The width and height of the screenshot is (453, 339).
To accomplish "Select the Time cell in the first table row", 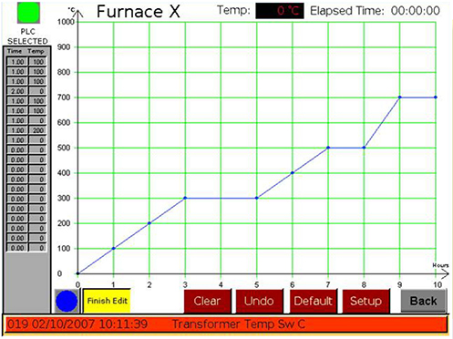I will point(17,62).
